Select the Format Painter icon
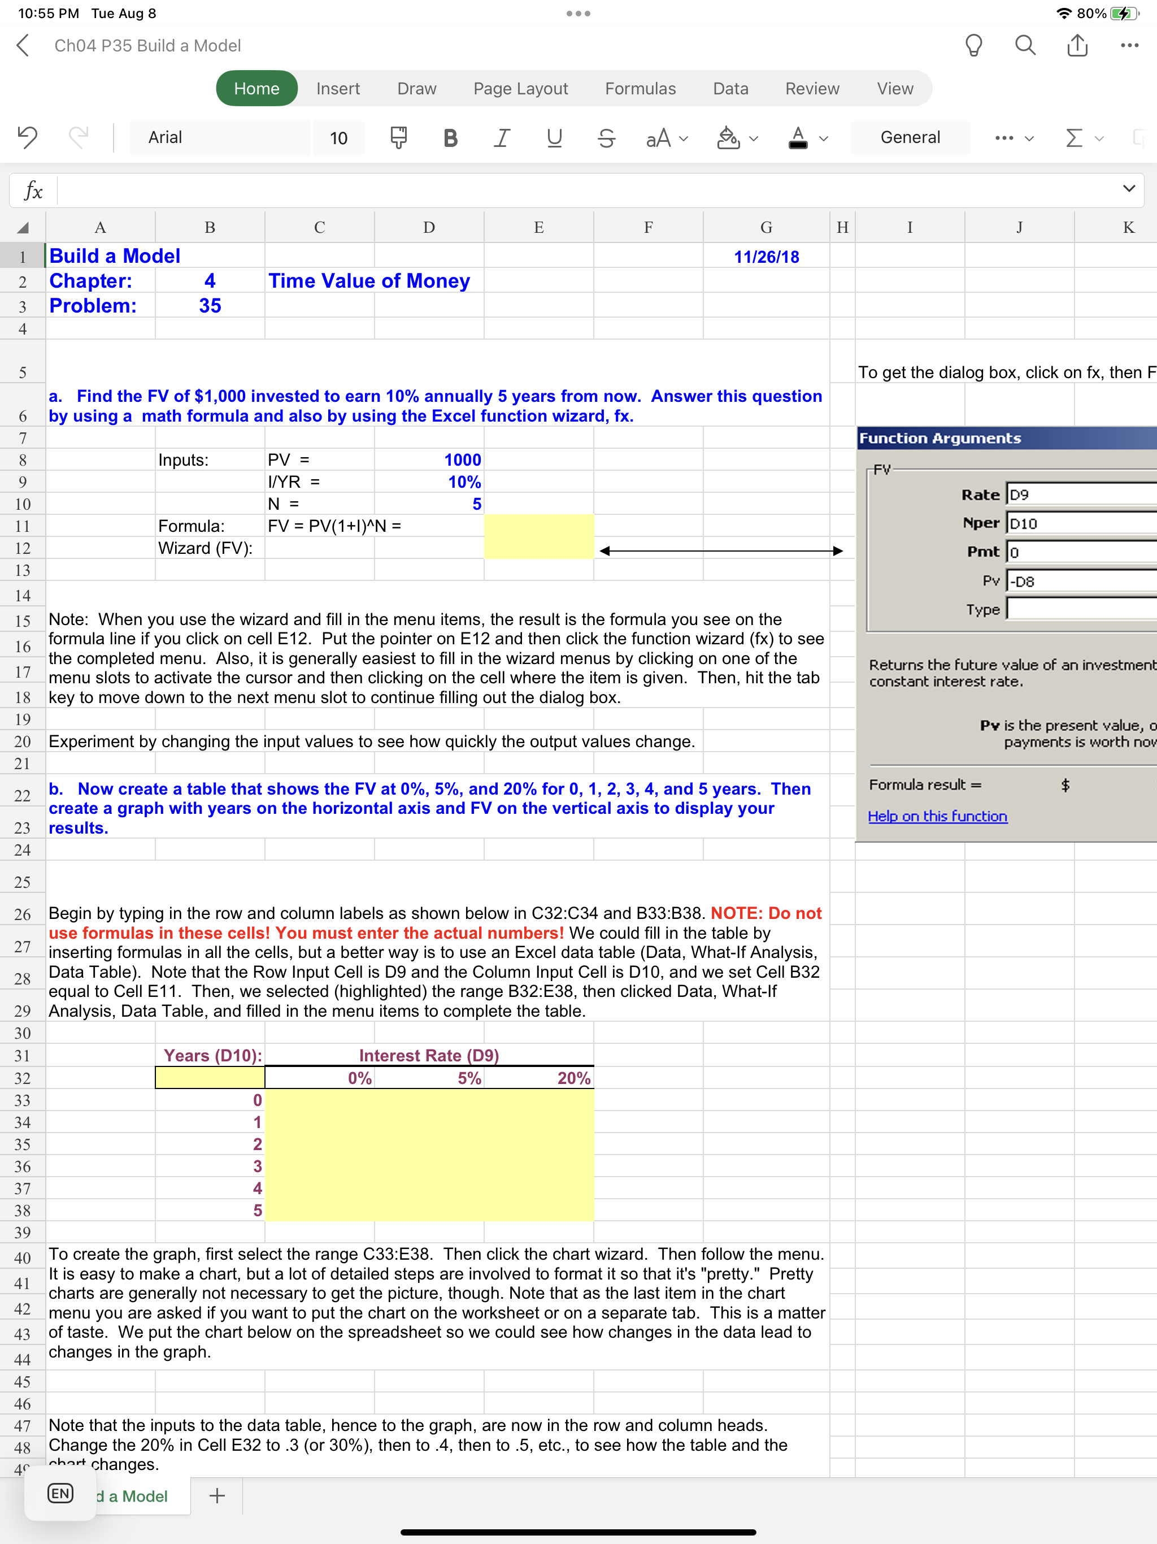 tap(398, 137)
